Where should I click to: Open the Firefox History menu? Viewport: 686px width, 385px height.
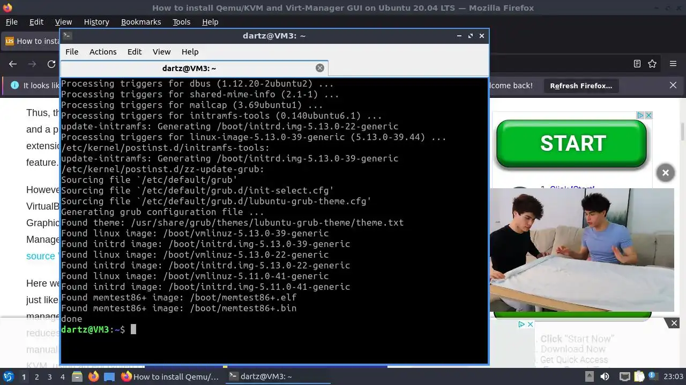point(96,22)
